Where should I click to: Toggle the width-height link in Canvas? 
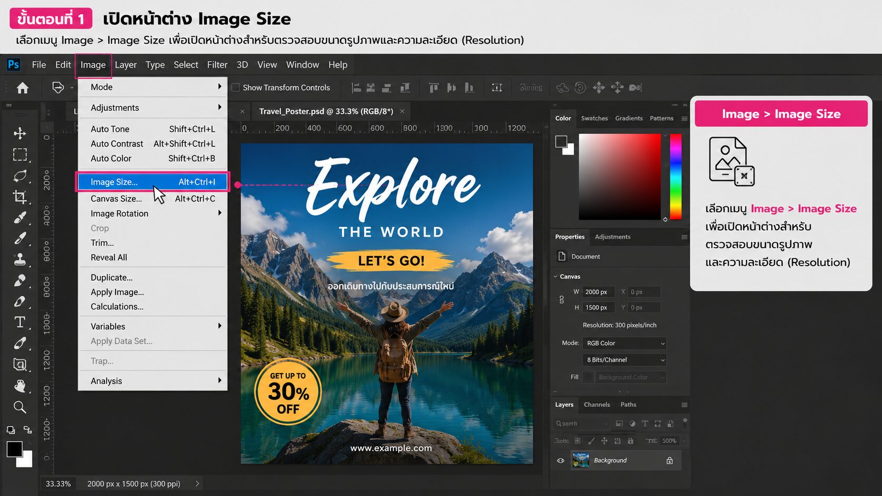coord(561,299)
